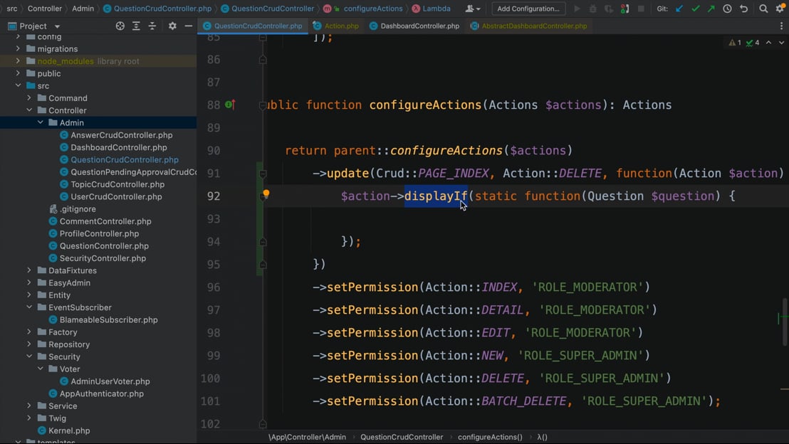Click the editor tabs more options icon

click(x=781, y=26)
